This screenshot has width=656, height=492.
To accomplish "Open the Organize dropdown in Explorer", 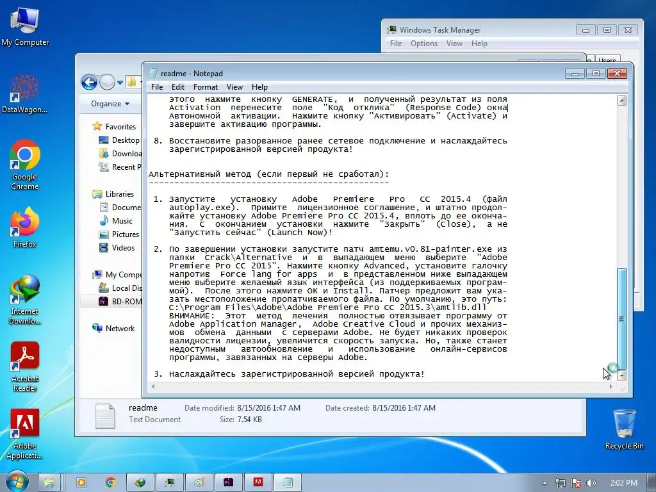I will [110, 104].
